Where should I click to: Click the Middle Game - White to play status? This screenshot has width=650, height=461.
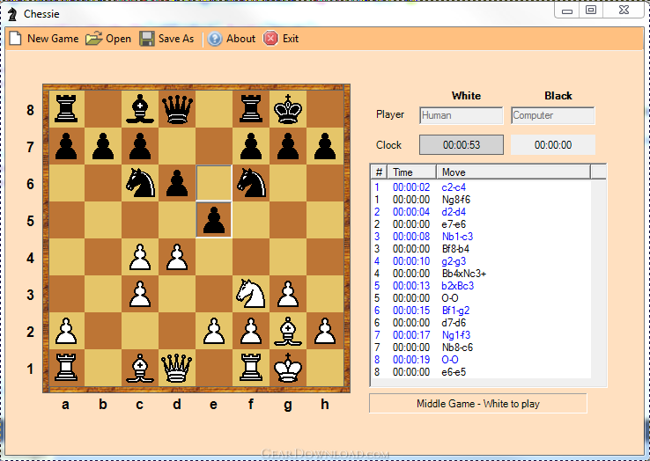[478, 404]
